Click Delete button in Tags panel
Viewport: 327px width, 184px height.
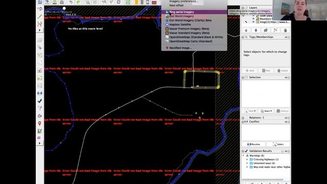[283, 71]
